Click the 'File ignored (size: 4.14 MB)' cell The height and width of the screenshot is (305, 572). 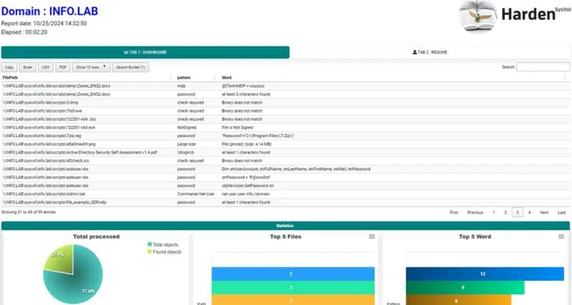click(247, 144)
